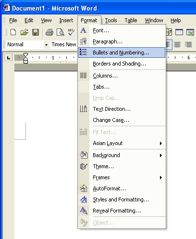Click the Times New font name box
Screen dimensions: 196x239
64,44
